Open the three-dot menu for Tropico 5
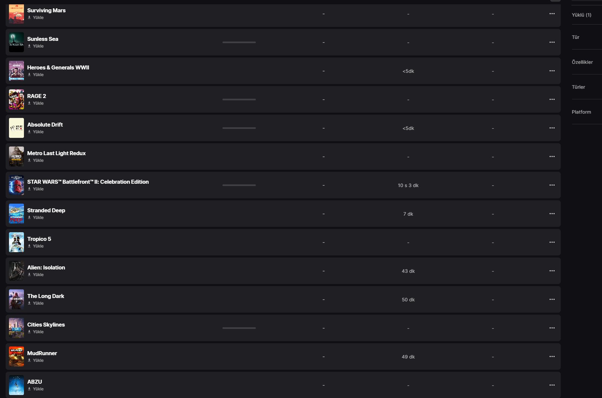602x398 pixels. [x=552, y=242]
